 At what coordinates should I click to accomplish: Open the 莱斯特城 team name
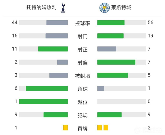pyautogui.click(x=121, y=7)
